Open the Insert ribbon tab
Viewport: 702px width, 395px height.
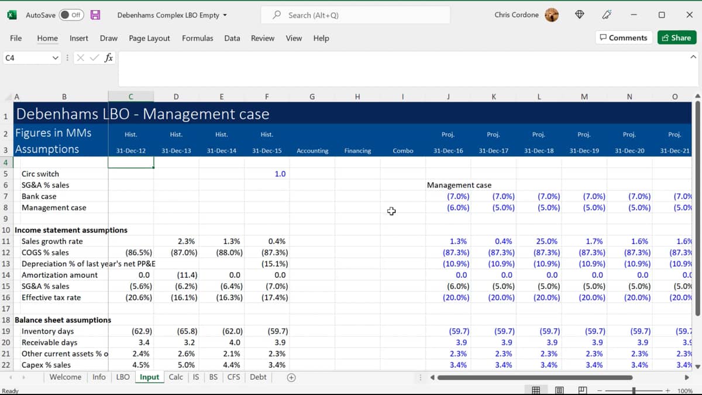(x=79, y=38)
